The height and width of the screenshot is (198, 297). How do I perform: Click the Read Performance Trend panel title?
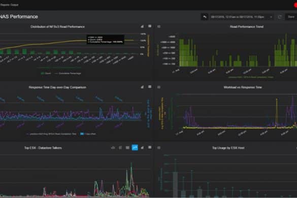coord(247,27)
